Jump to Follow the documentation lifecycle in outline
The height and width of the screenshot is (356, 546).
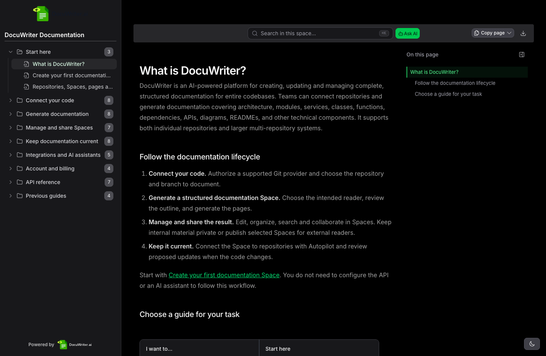point(455,83)
